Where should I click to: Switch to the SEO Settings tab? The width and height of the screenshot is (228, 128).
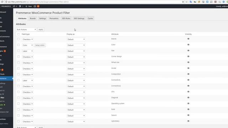[79, 18]
